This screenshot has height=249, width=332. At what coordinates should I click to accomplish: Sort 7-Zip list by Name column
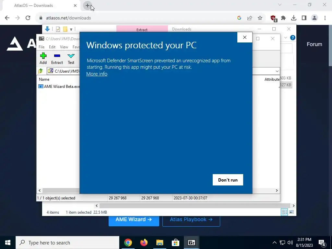tap(44, 79)
